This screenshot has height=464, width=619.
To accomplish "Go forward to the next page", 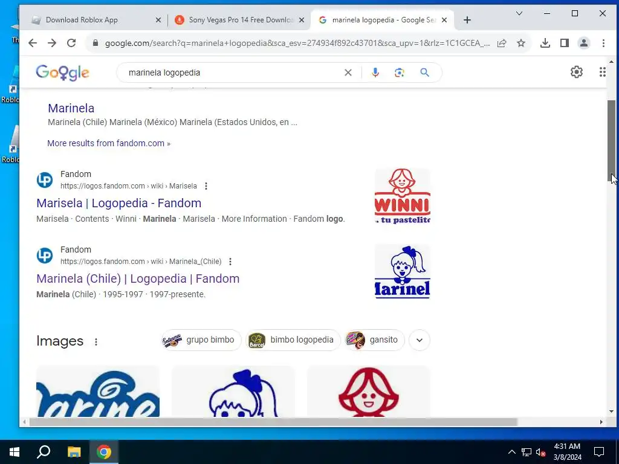I will click(52, 43).
